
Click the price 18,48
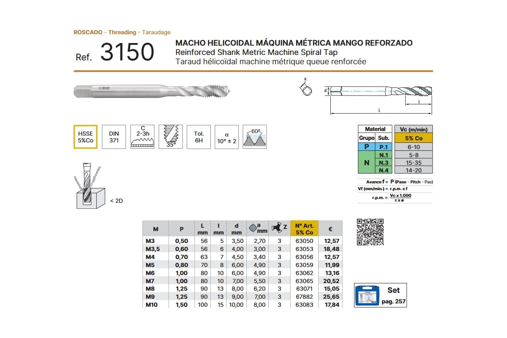[332, 249]
